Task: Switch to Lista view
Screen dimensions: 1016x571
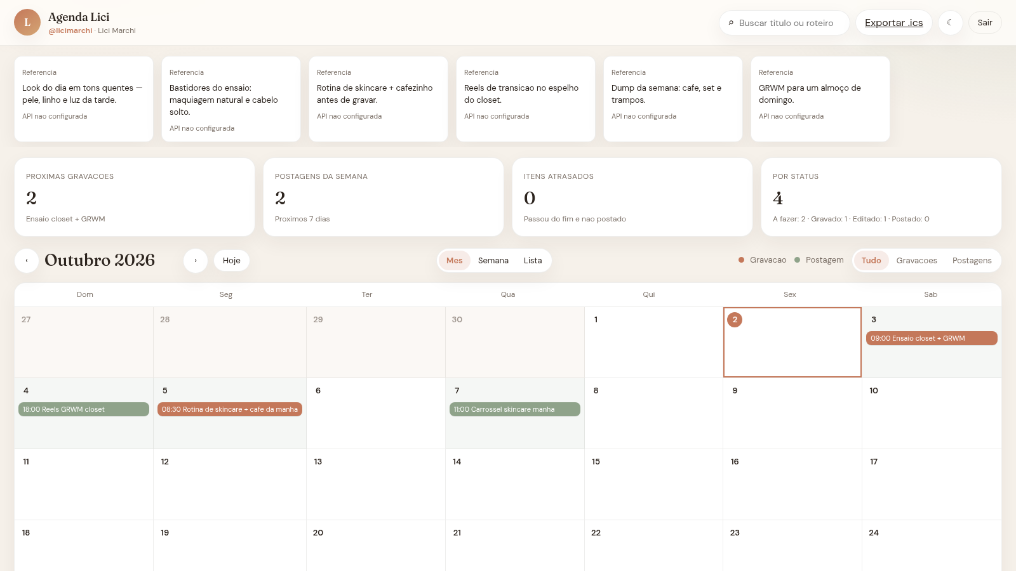Action: tap(533, 261)
